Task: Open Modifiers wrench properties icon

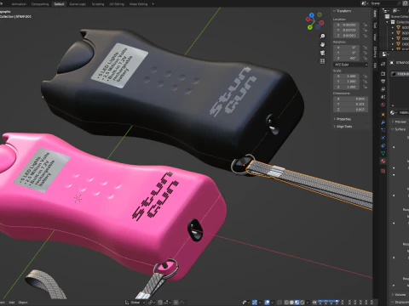Action: (x=383, y=122)
